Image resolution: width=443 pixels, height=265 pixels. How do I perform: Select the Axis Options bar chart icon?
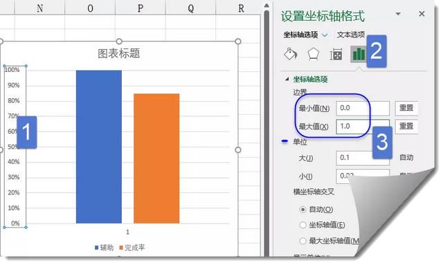(359, 54)
